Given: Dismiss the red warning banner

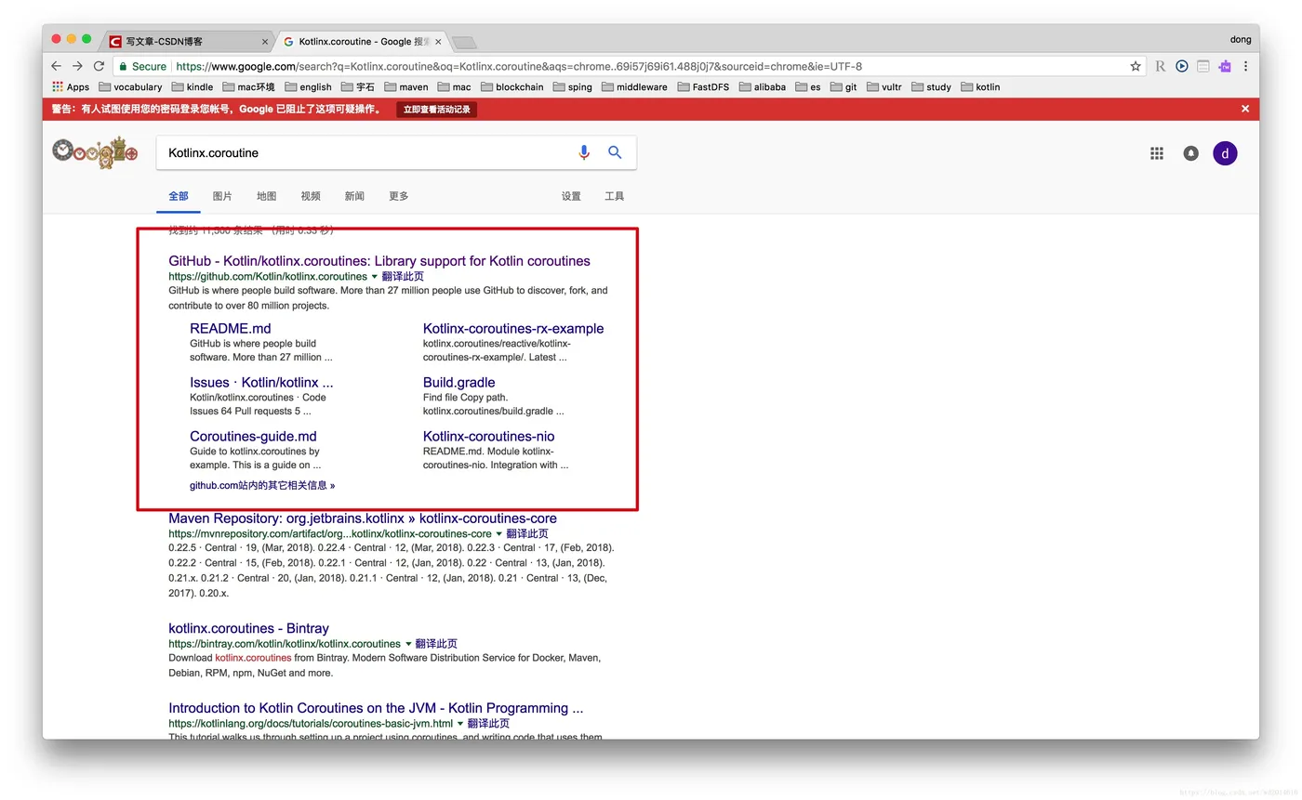Looking at the screenshot, I should coord(1245,109).
